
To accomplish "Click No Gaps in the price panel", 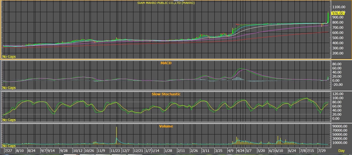I will tap(9, 57).
